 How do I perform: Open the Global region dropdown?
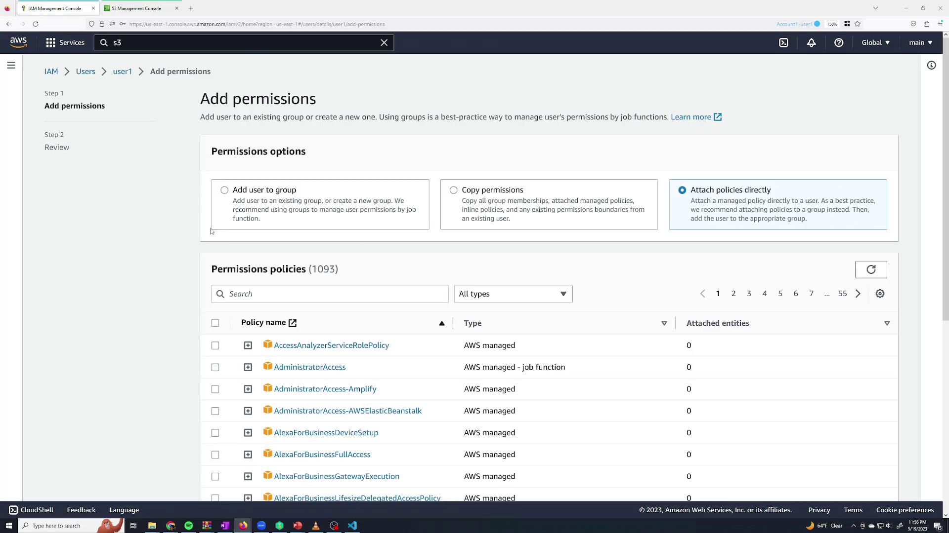point(875,43)
